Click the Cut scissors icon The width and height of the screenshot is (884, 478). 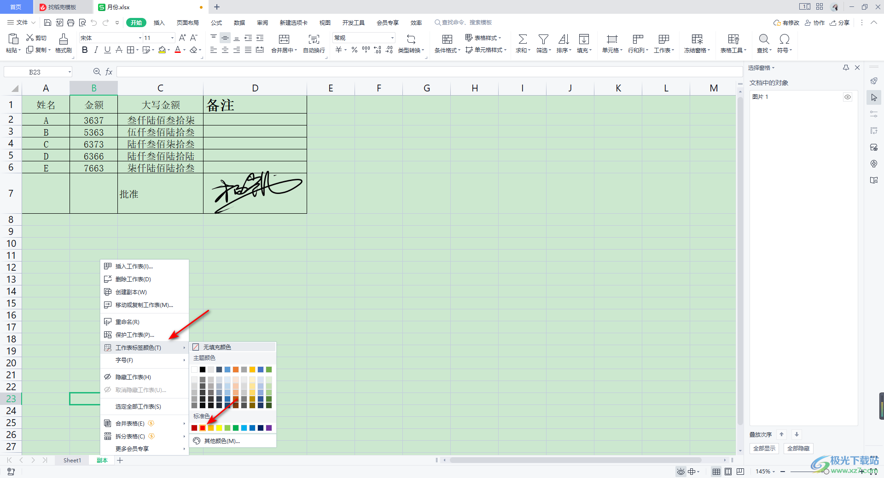coord(30,38)
